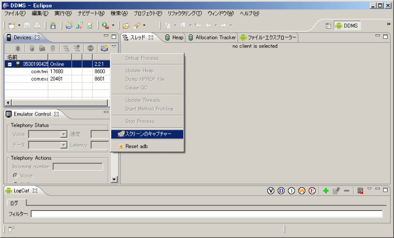Viewport: 394px width, 238px height.
Task: Click the Stop Process stop-sign icon
Action: click(91, 48)
